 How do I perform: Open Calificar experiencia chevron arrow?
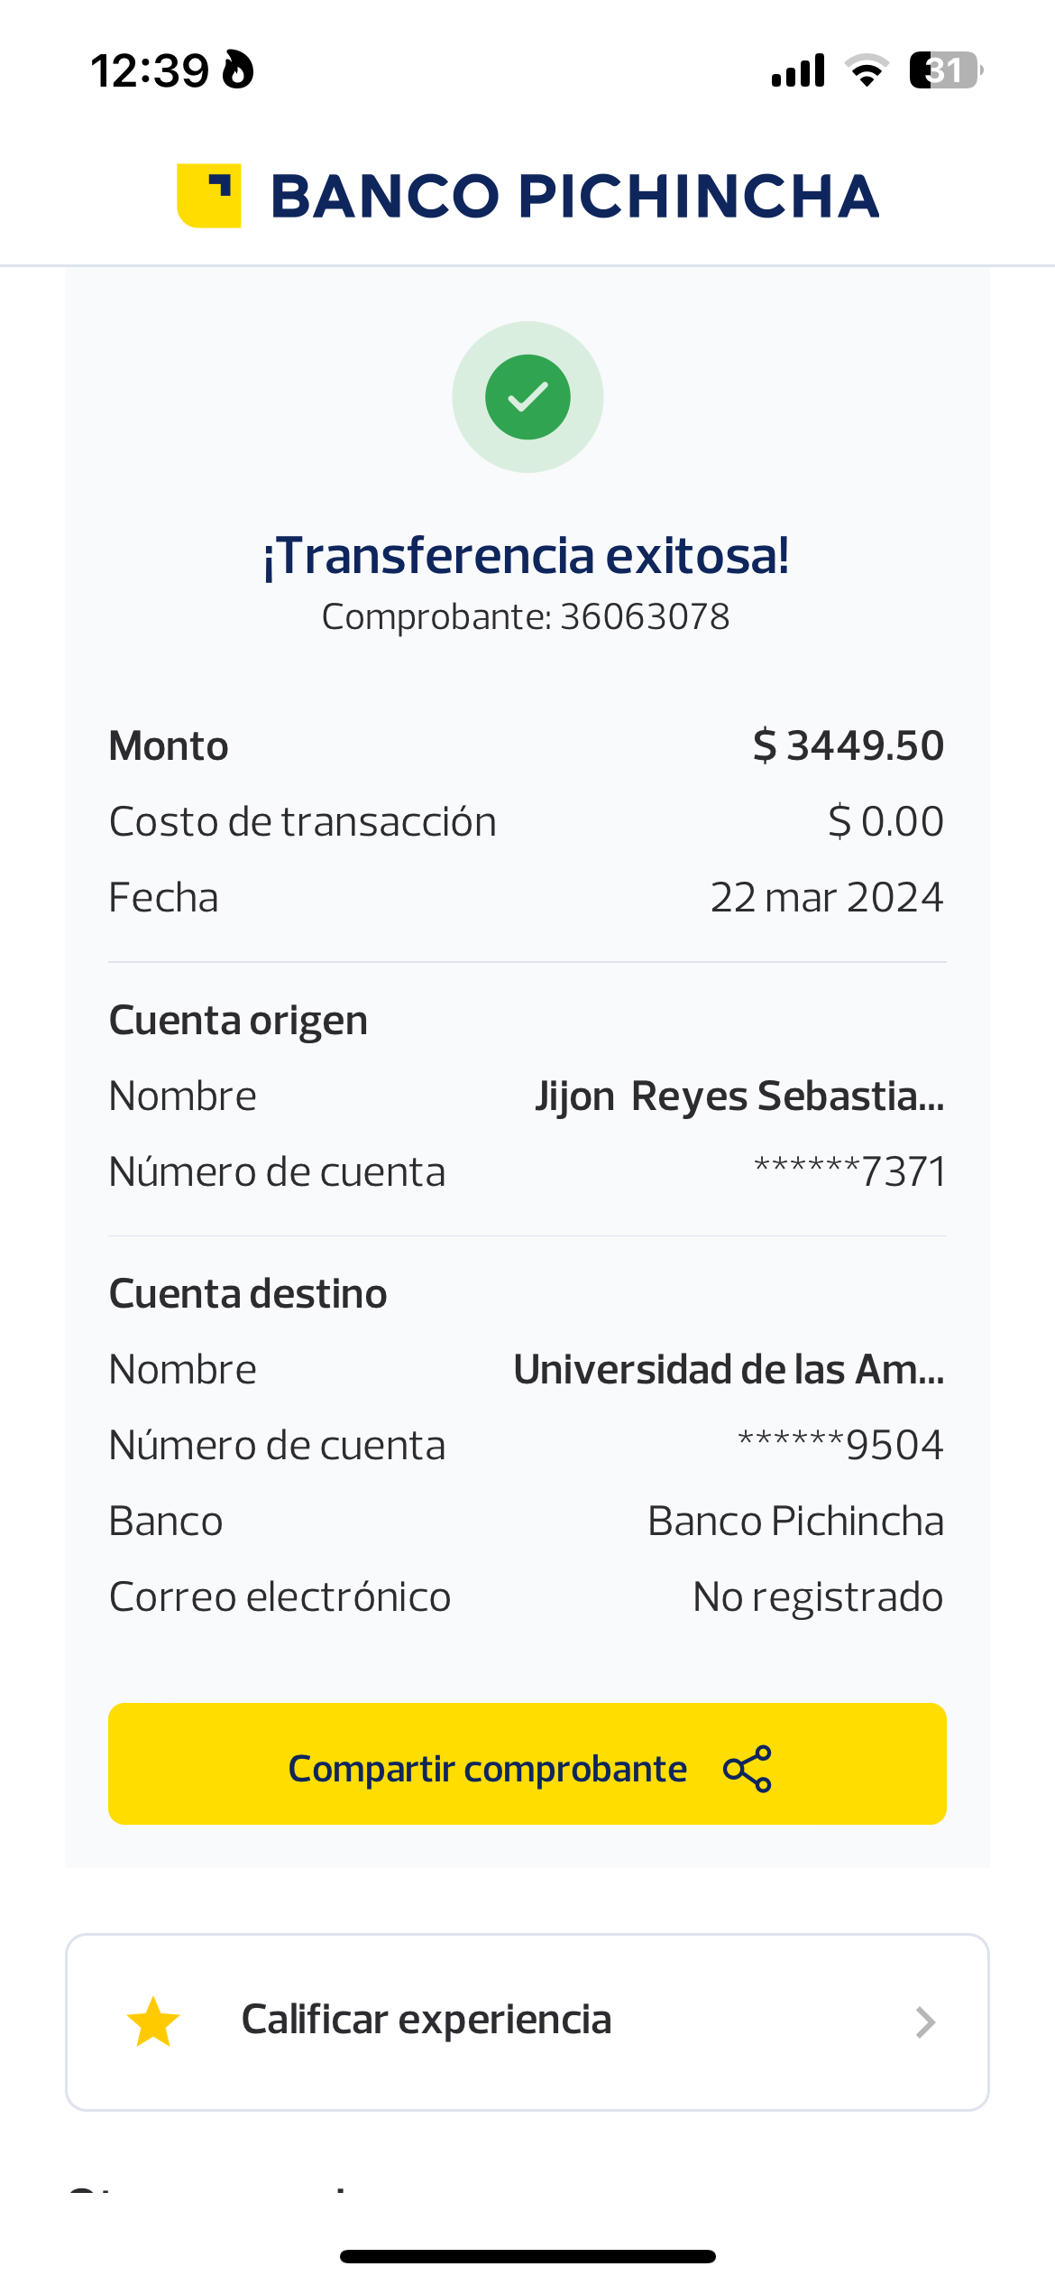(x=924, y=2022)
